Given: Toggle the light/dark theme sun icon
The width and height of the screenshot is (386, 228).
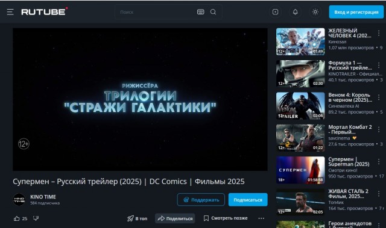Looking at the screenshot, I should (x=315, y=12).
